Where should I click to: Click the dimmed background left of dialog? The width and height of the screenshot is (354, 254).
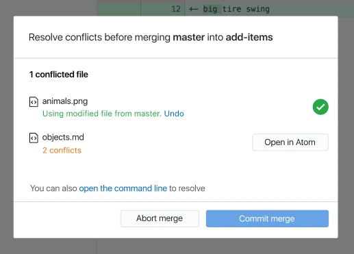(6, 127)
